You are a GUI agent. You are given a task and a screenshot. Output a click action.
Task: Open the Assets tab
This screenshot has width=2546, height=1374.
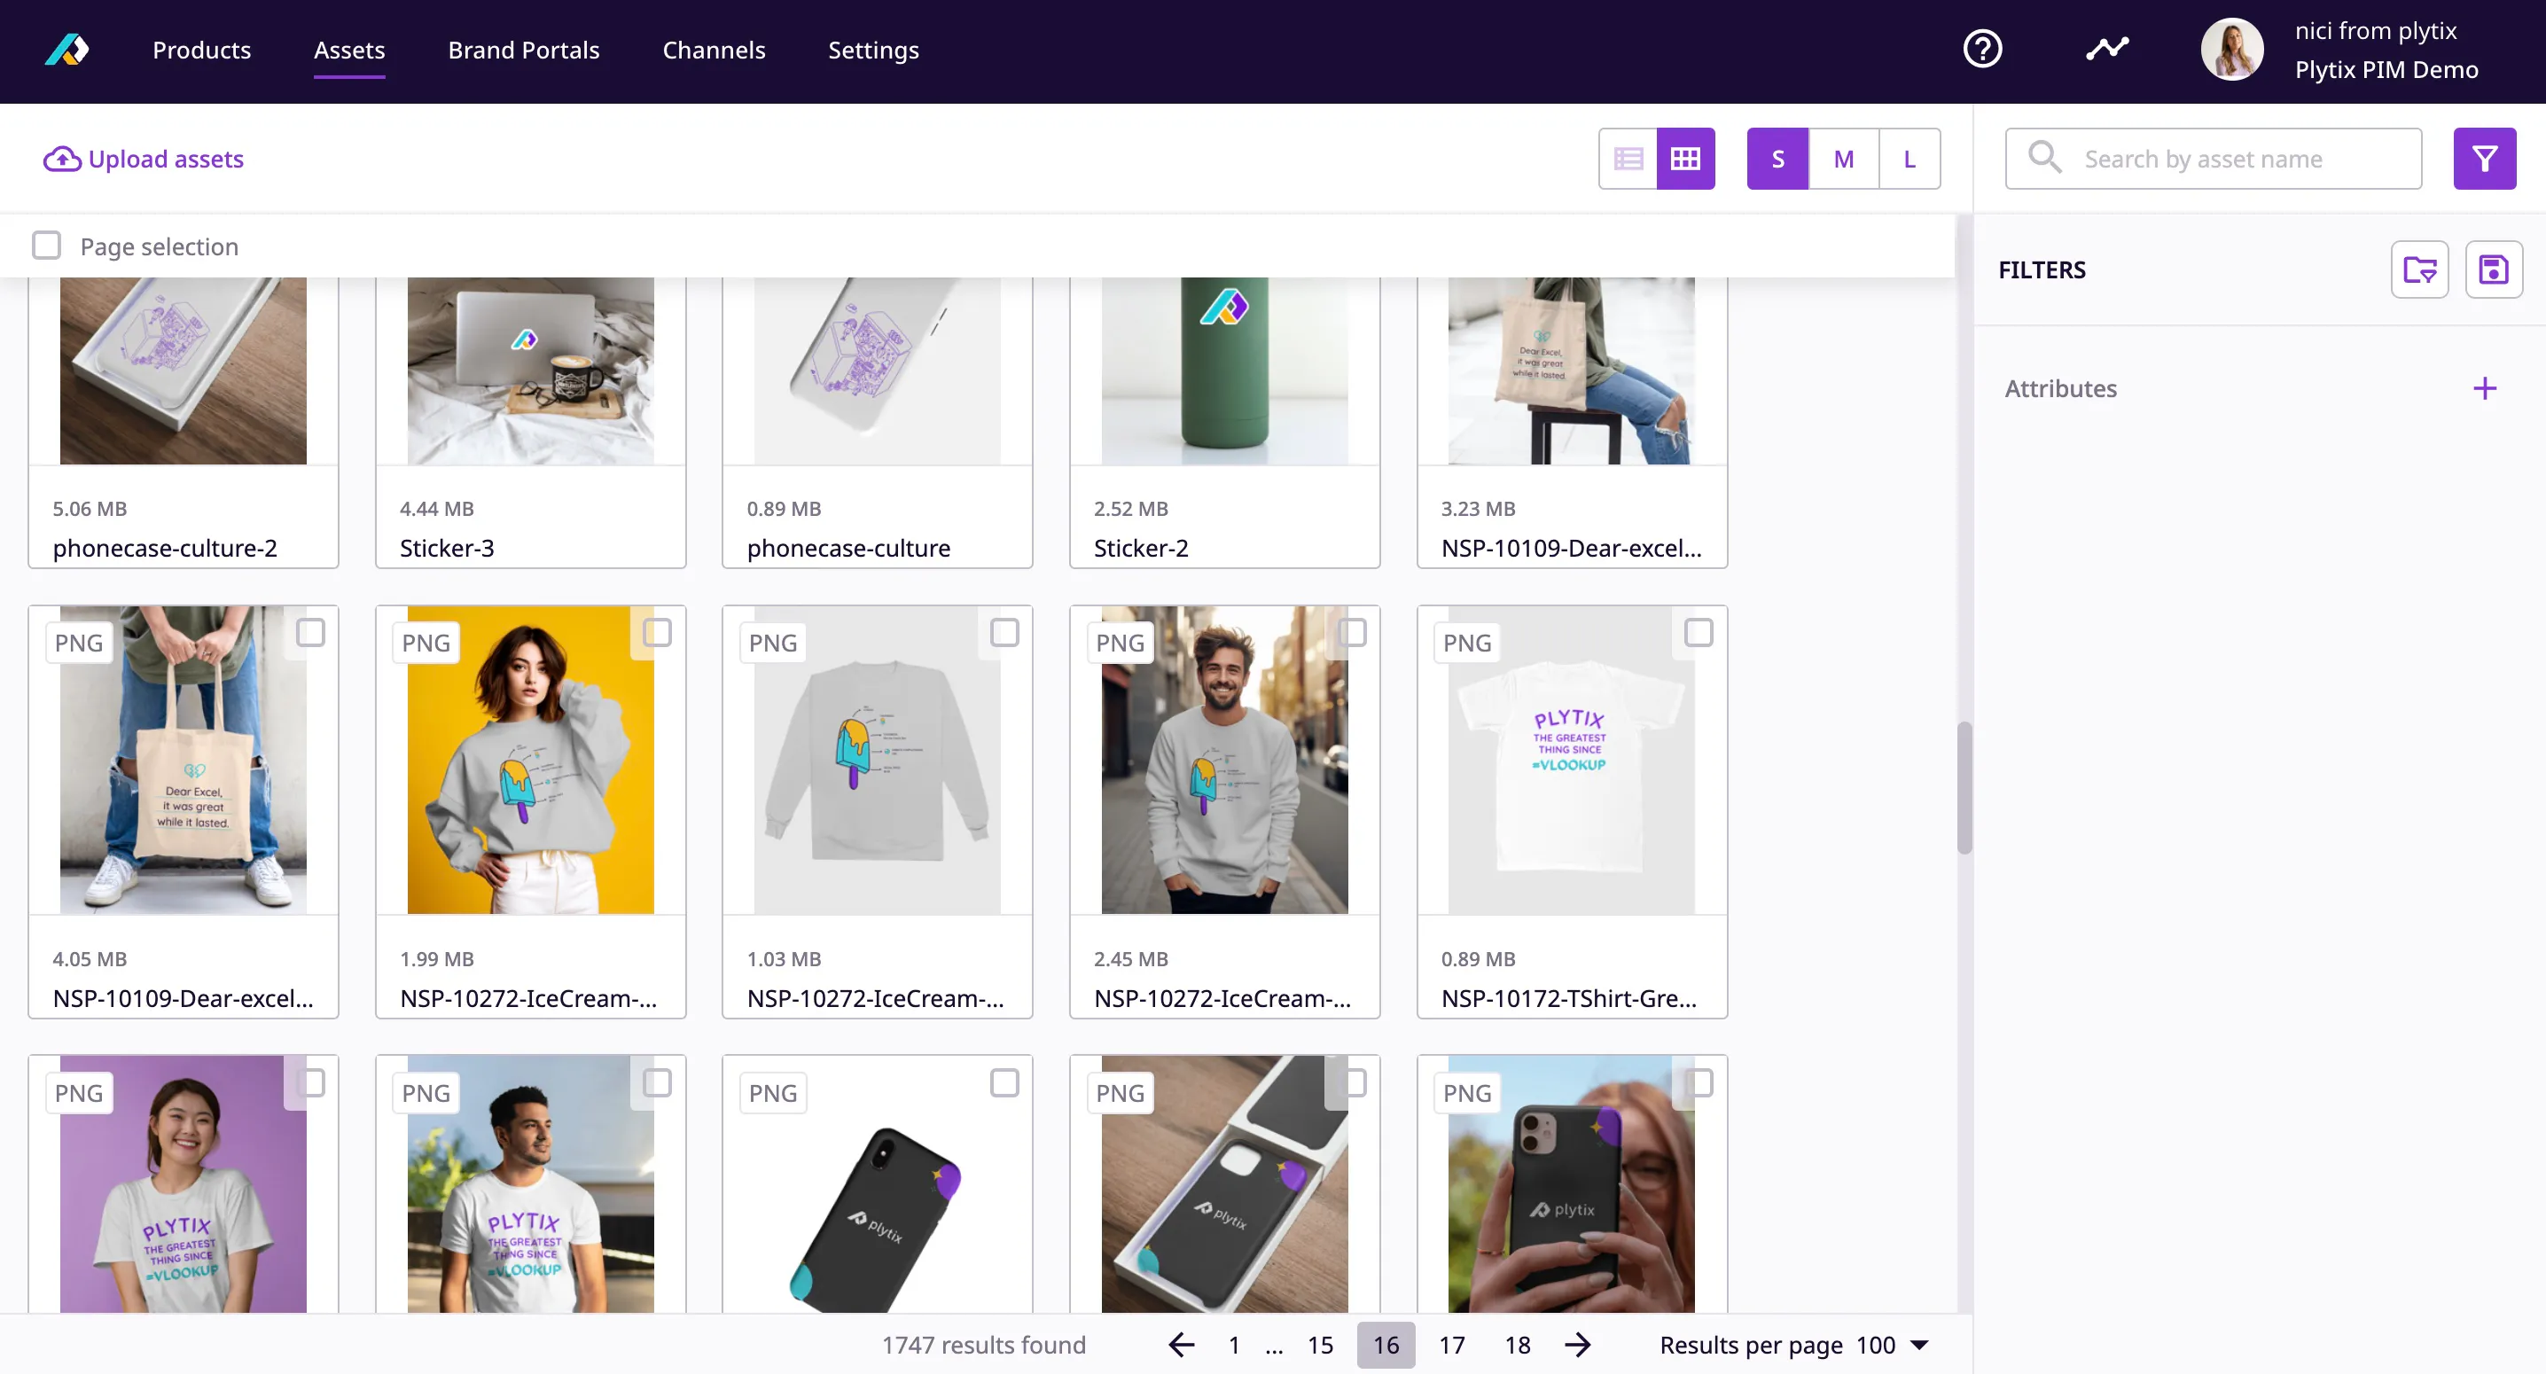coord(349,50)
